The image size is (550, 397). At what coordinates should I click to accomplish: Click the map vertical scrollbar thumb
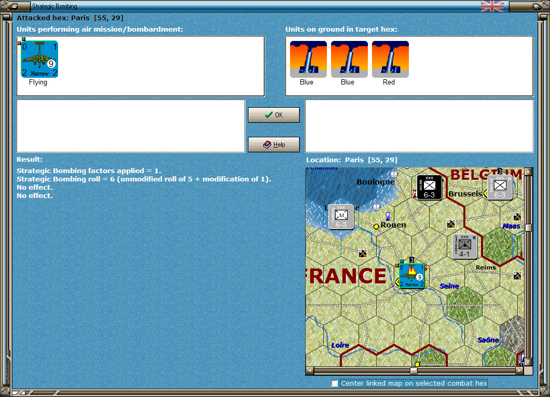[528, 228]
